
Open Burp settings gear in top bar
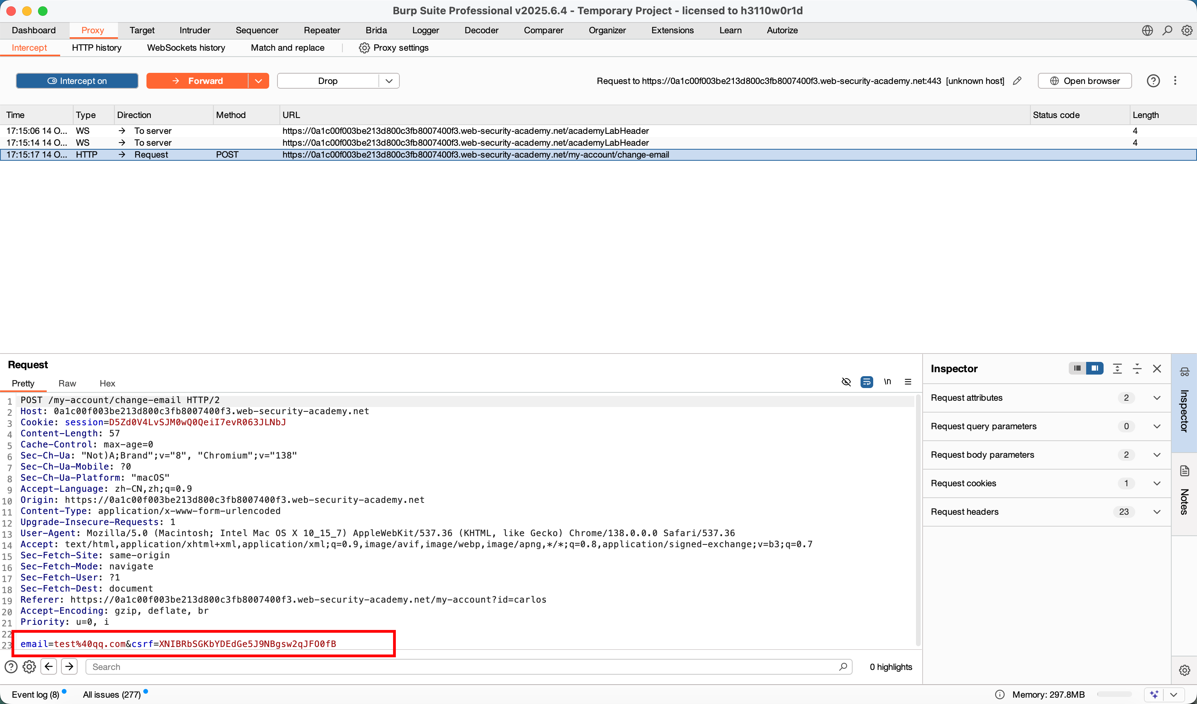pos(1187,30)
